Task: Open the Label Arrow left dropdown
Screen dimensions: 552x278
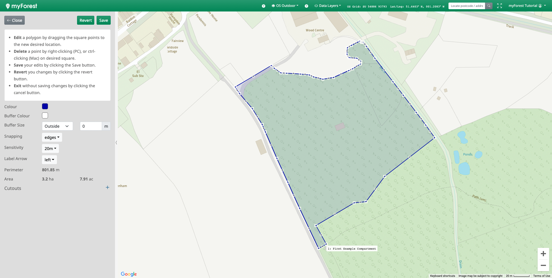Action: tap(49, 160)
